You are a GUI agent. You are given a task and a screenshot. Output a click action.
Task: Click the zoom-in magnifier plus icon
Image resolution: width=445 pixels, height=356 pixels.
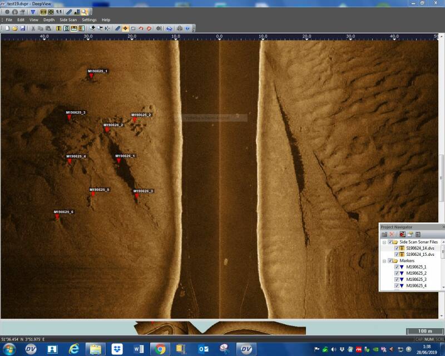tap(92, 28)
